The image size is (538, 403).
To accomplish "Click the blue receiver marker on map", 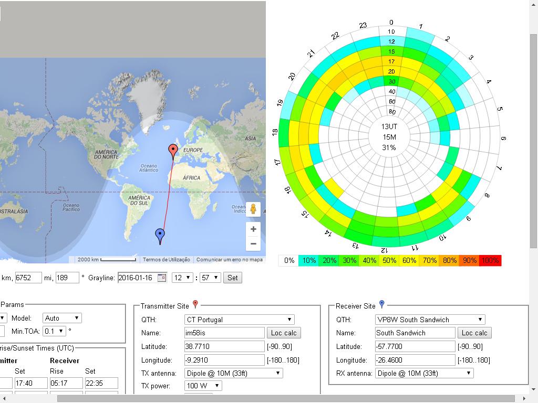I will pos(160,236).
